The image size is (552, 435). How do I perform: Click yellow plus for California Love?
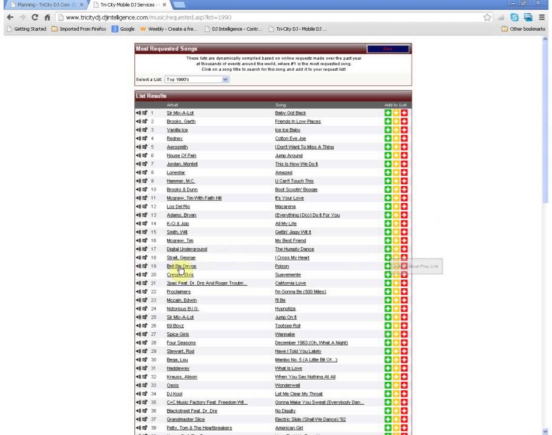396,283
